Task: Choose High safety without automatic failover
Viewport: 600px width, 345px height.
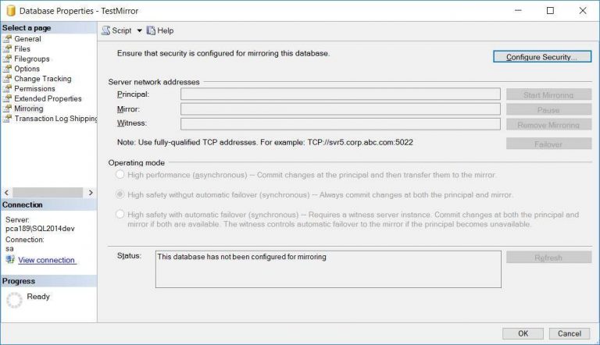Action: [120, 194]
